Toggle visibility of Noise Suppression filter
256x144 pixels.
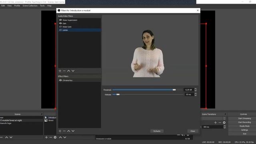pos(60,20)
